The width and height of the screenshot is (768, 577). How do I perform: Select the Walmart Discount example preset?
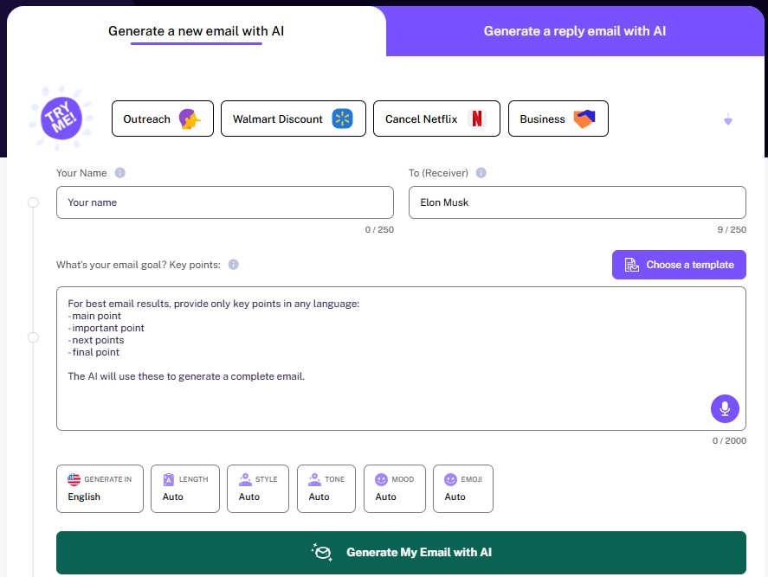pos(293,119)
